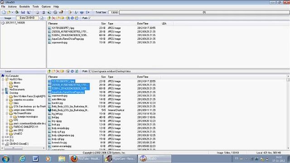The height and width of the screenshot is (163, 290).
Task: Sort Local pane by the Date/Time column header
Action: pos(148,77)
